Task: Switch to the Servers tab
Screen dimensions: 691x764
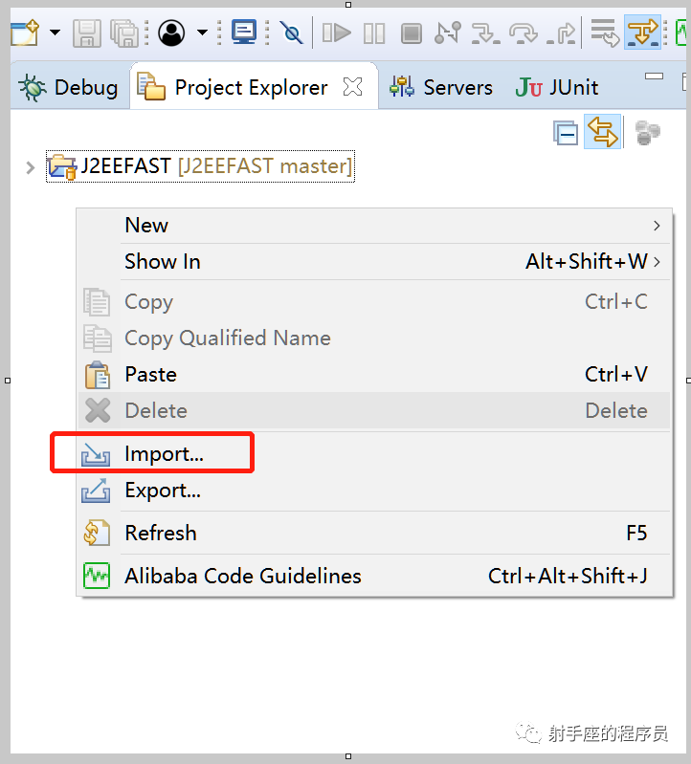Action: coord(441,88)
